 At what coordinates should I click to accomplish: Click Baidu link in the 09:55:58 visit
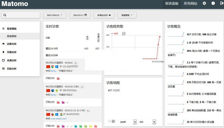point(53,95)
